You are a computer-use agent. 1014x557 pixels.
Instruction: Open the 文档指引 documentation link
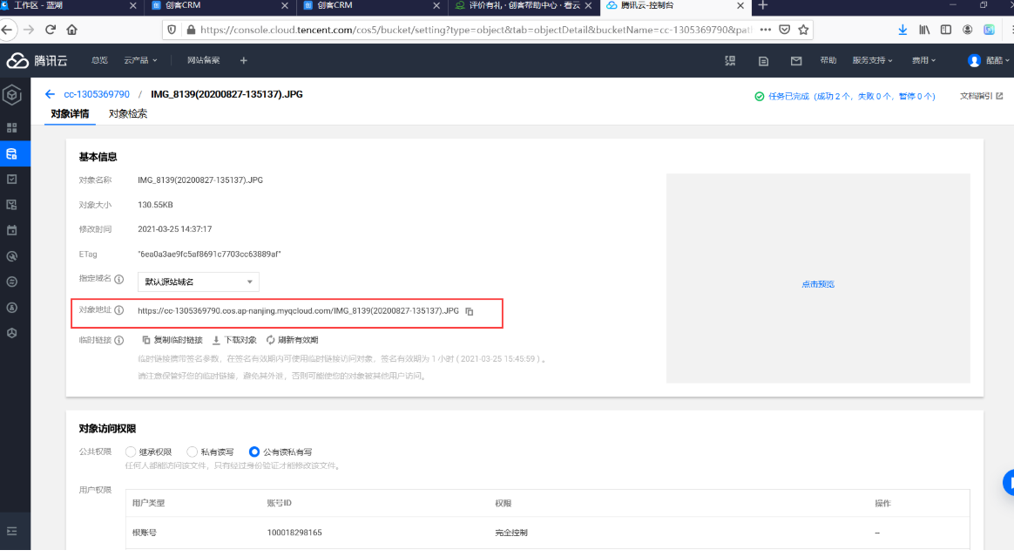tap(981, 96)
